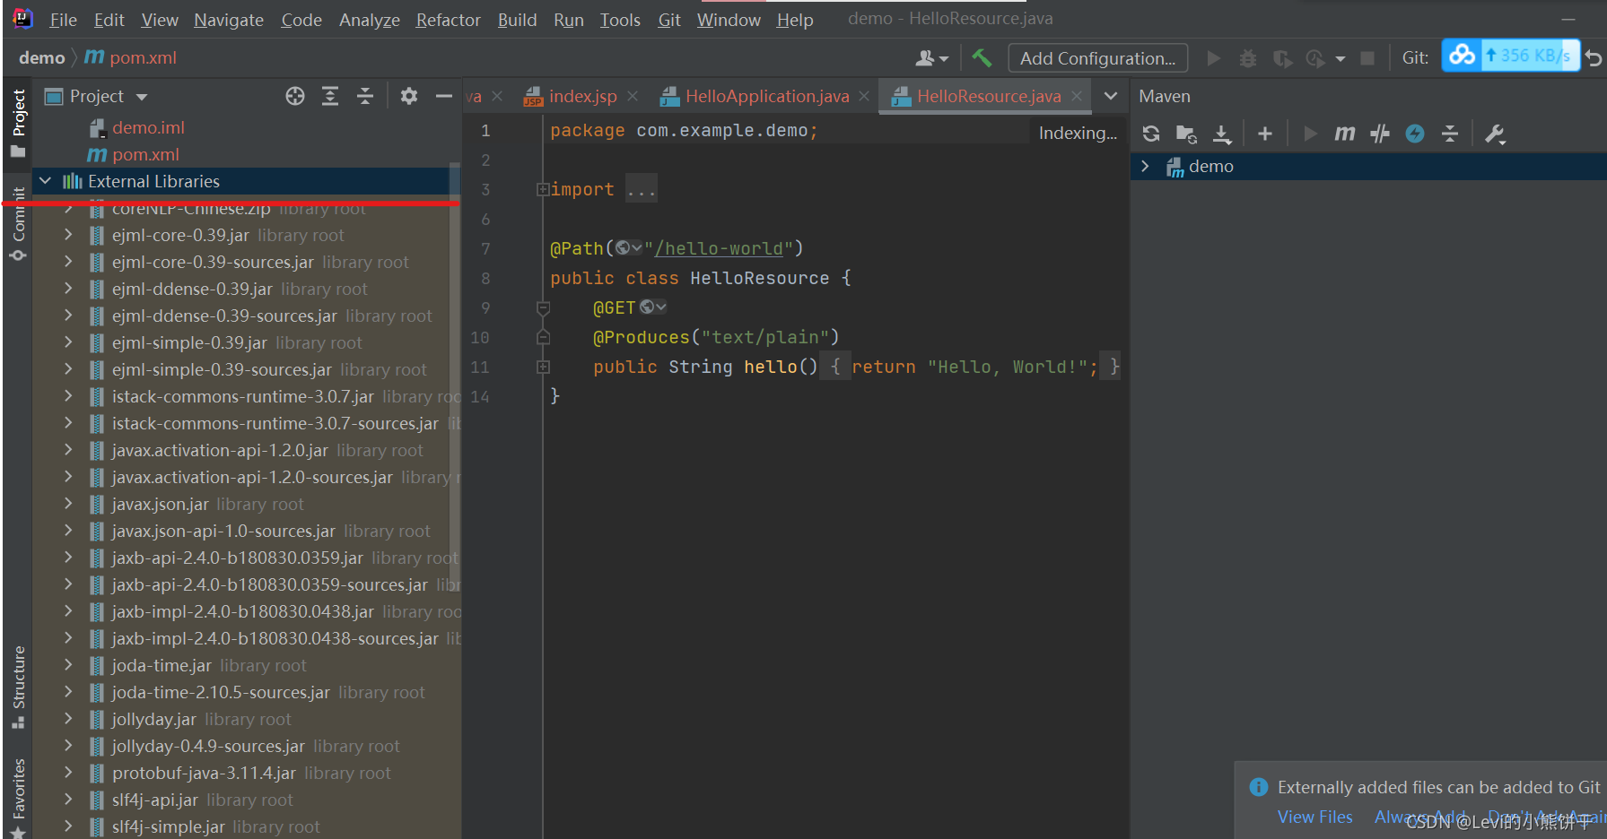Click demo breadcrumb in navigation bar

pyautogui.click(x=41, y=57)
